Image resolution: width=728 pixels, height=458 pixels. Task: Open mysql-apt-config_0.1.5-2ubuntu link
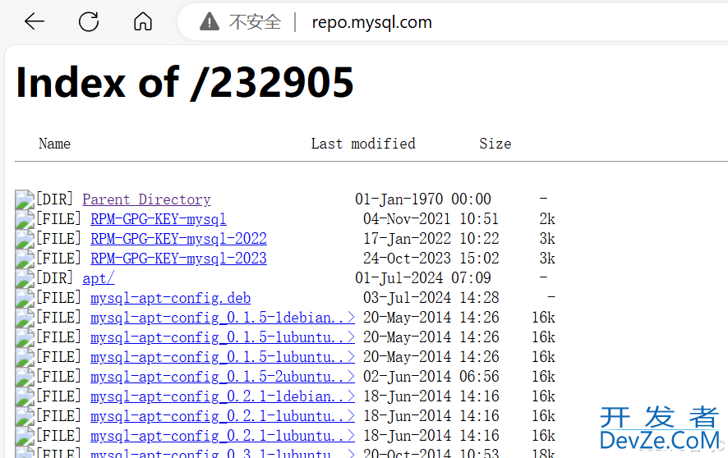click(x=223, y=377)
